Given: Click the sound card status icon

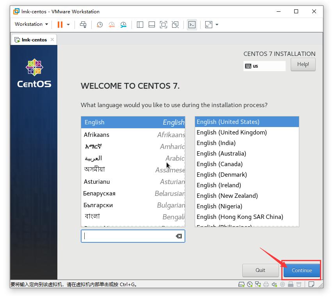Looking at the screenshot, I should 274,284.
